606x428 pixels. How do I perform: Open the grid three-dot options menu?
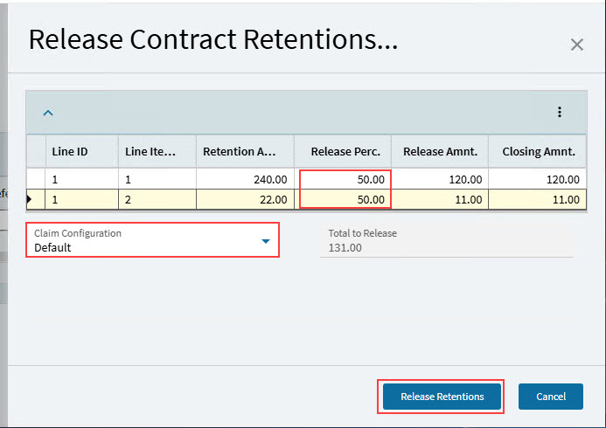[560, 113]
